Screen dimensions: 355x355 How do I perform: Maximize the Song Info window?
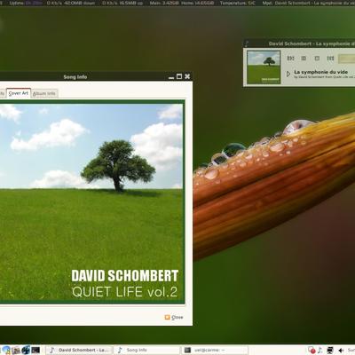pyautogui.click(x=179, y=76)
